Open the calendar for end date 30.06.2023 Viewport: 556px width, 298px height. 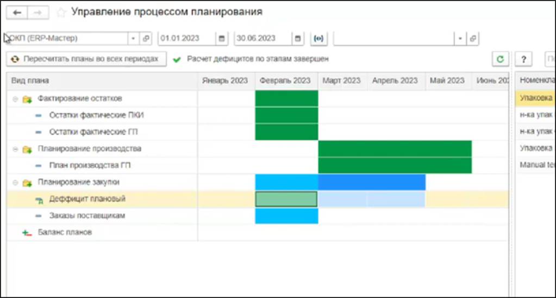[x=297, y=39]
